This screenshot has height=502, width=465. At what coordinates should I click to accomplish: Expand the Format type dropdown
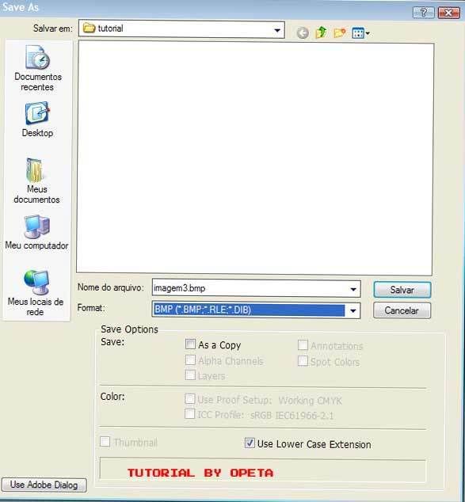click(353, 310)
